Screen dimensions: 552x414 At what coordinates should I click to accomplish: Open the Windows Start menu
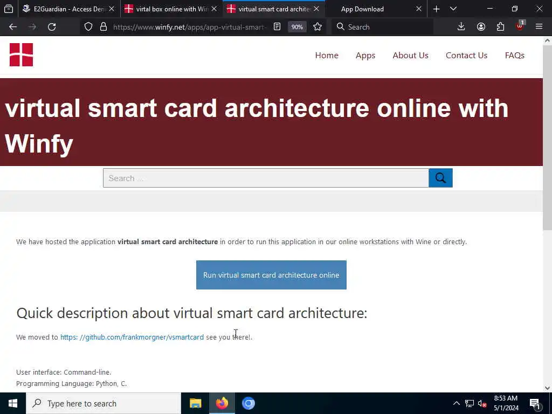13,403
